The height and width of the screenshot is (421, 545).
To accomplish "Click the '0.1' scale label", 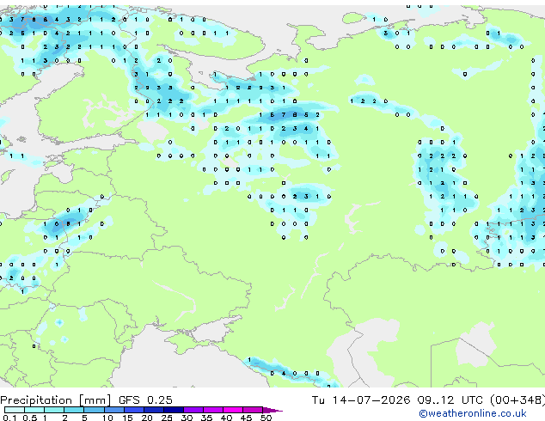I will coord(10,418).
